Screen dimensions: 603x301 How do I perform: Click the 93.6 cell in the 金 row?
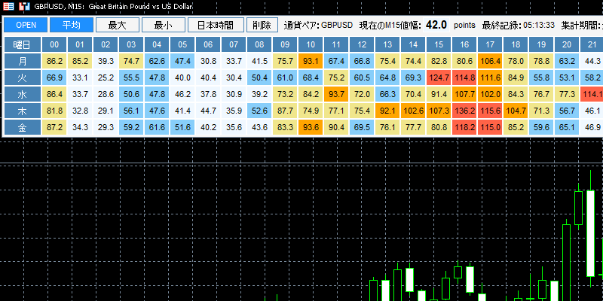pos(311,127)
